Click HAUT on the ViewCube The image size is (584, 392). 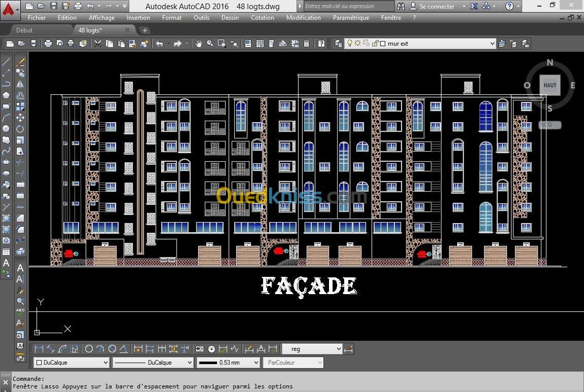550,86
